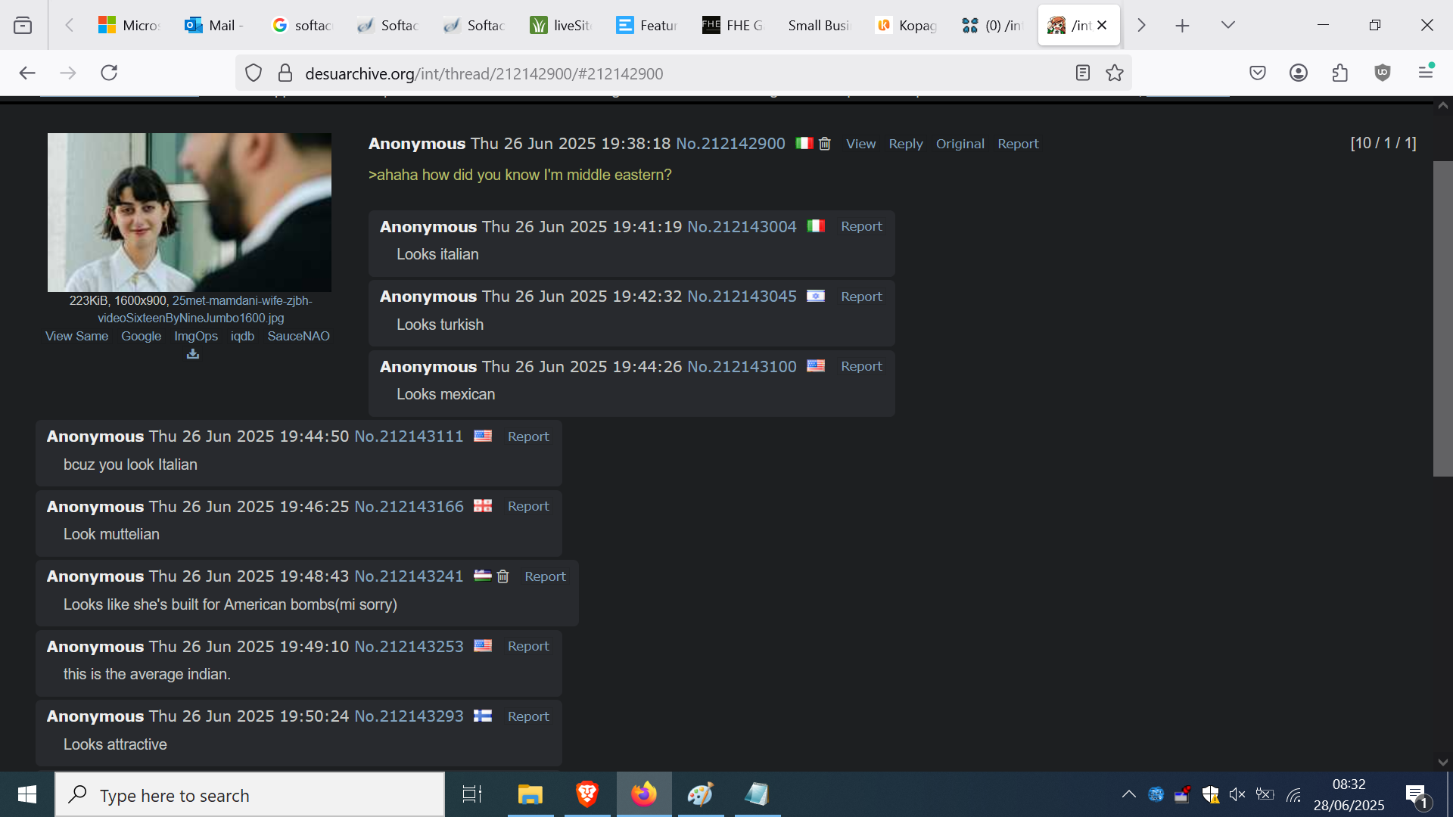Image resolution: width=1453 pixels, height=817 pixels.
Task: Save page to Pocket icon
Action: pos(1258,73)
